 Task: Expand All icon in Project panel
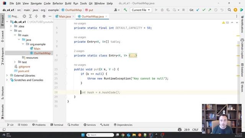(30, 16)
